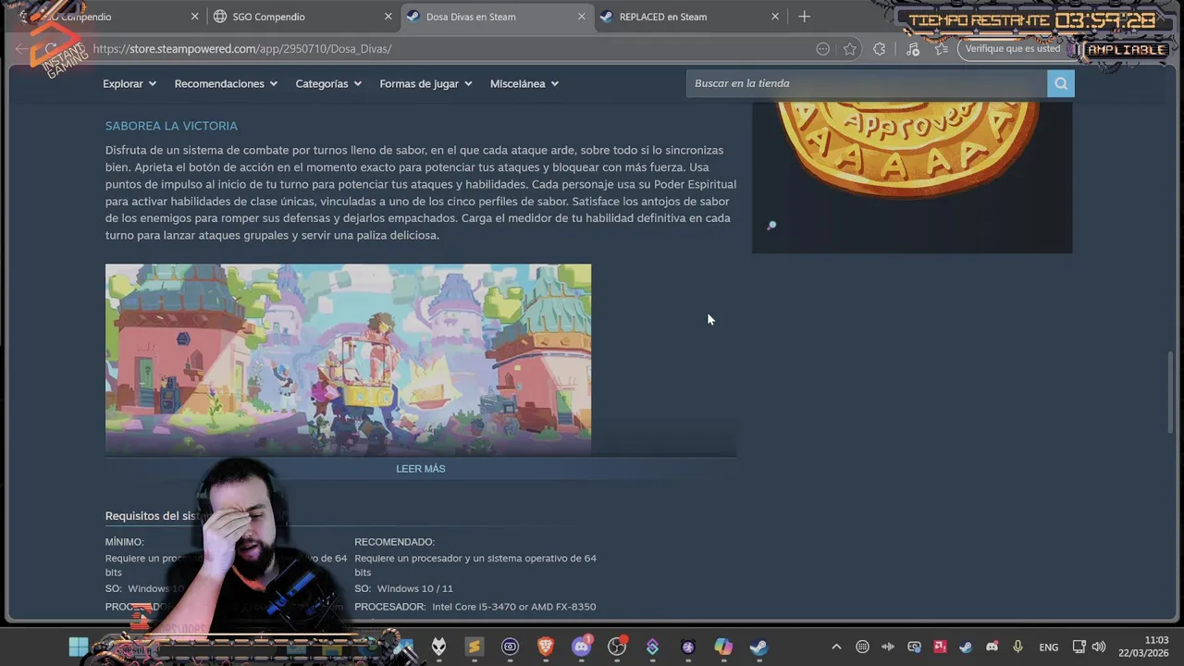This screenshot has width=1184, height=666.
Task: Open the circular app with red badge in taskbar
Action: 617,647
